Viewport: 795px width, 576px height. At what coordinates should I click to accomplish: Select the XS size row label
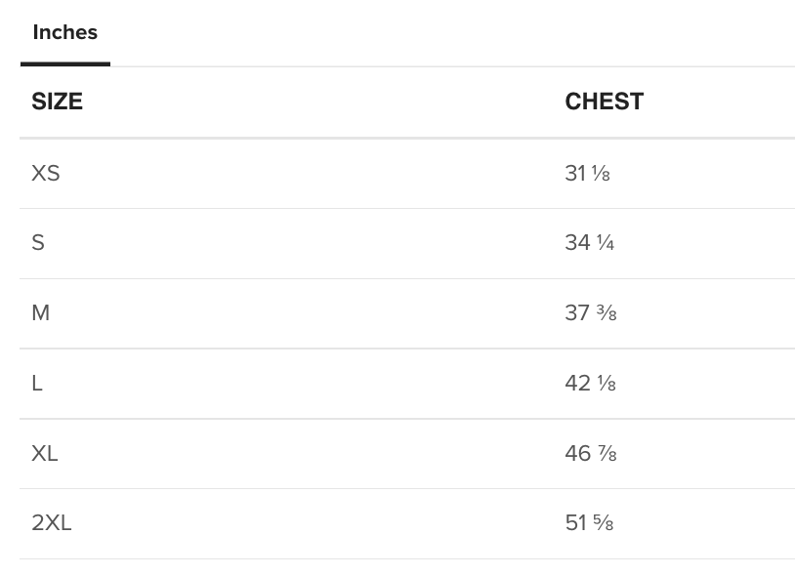46,173
